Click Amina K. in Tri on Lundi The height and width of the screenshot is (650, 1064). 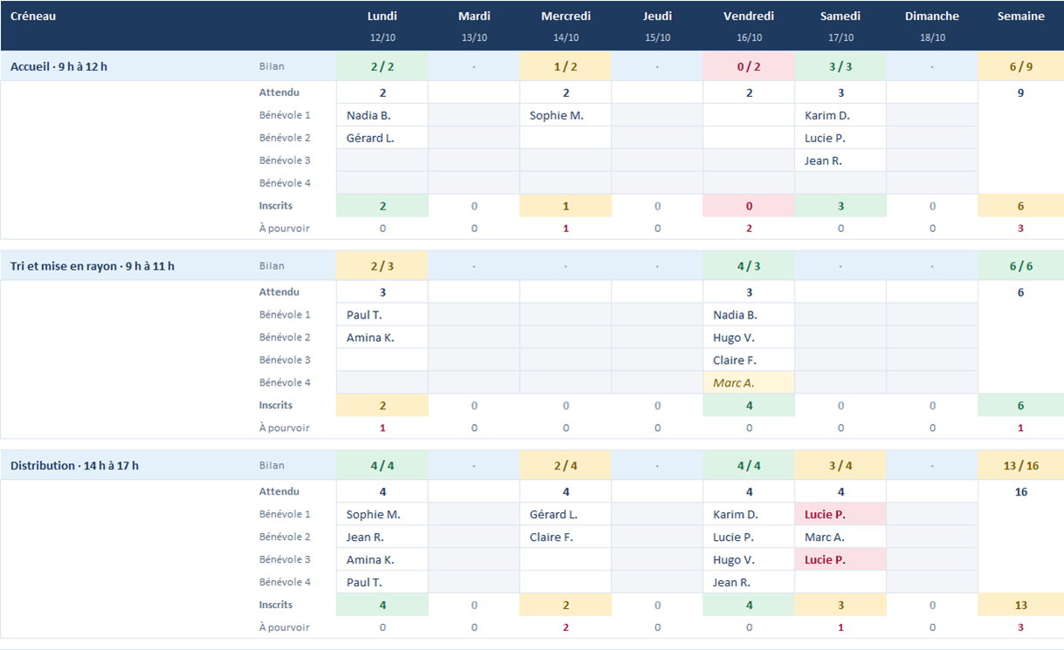[x=383, y=338]
